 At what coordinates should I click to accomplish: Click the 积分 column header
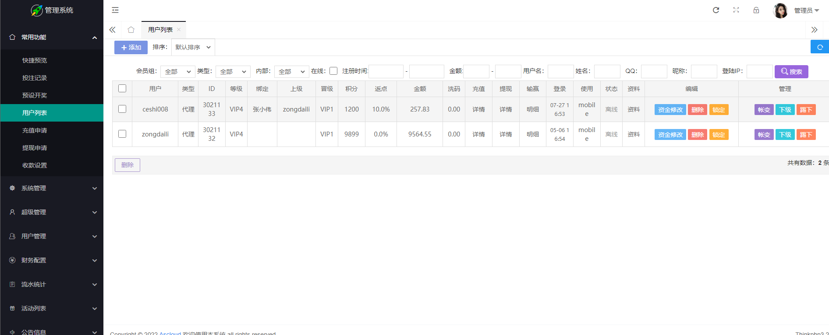pyautogui.click(x=351, y=89)
